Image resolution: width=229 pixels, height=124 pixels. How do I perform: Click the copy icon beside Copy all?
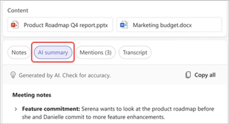pos(188,75)
